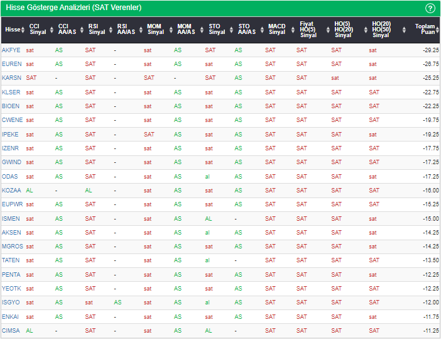The image size is (441, 339).
Task: Sort by STO Sinyal column arrows
Action: tap(231, 30)
